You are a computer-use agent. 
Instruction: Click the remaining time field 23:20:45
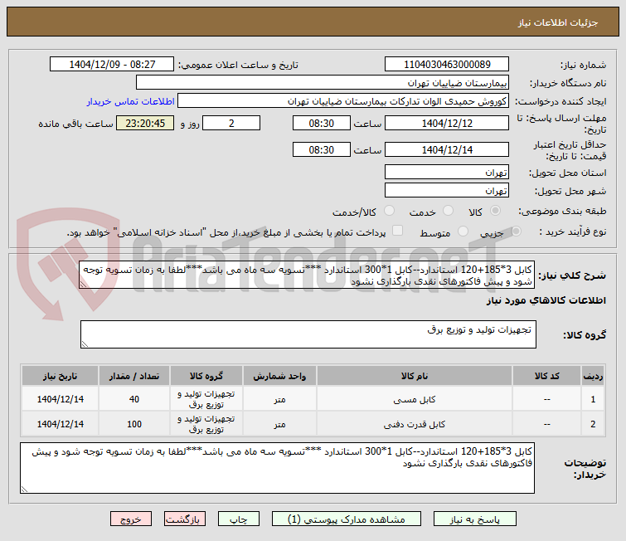pyautogui.click(x=145, y=123)
